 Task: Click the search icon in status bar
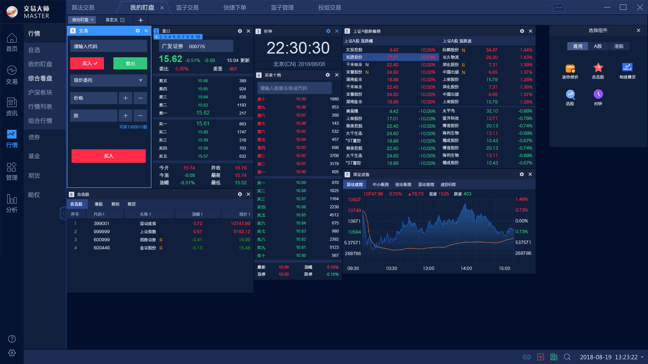(x=567, y=357)
